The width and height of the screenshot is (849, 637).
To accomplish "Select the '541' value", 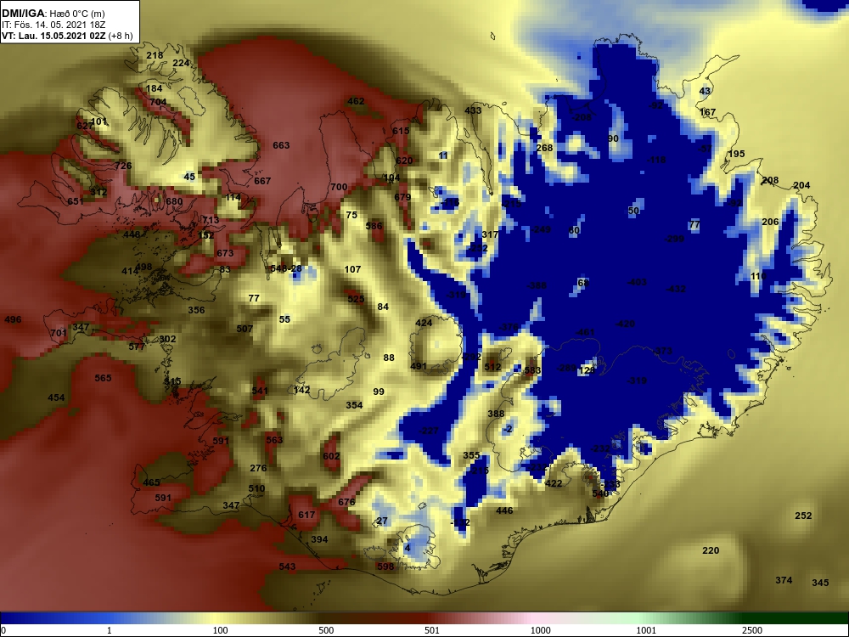I will tap(260, 391).
